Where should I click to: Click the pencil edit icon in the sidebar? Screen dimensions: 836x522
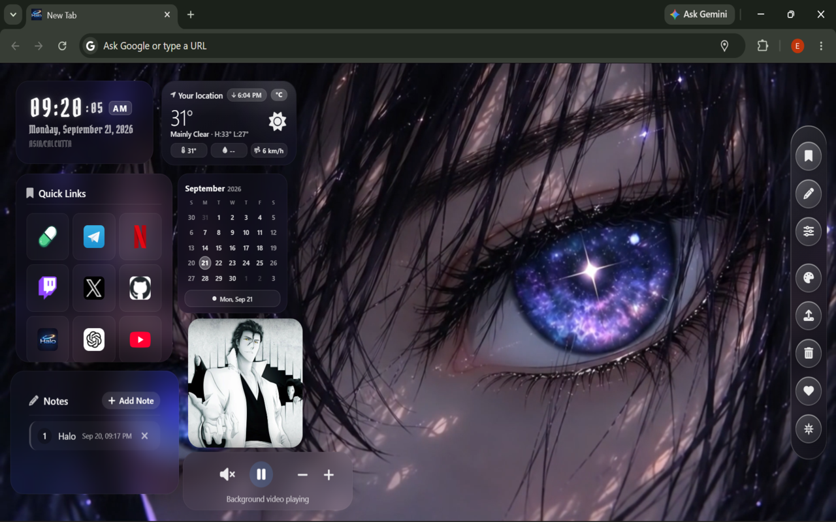809,193
